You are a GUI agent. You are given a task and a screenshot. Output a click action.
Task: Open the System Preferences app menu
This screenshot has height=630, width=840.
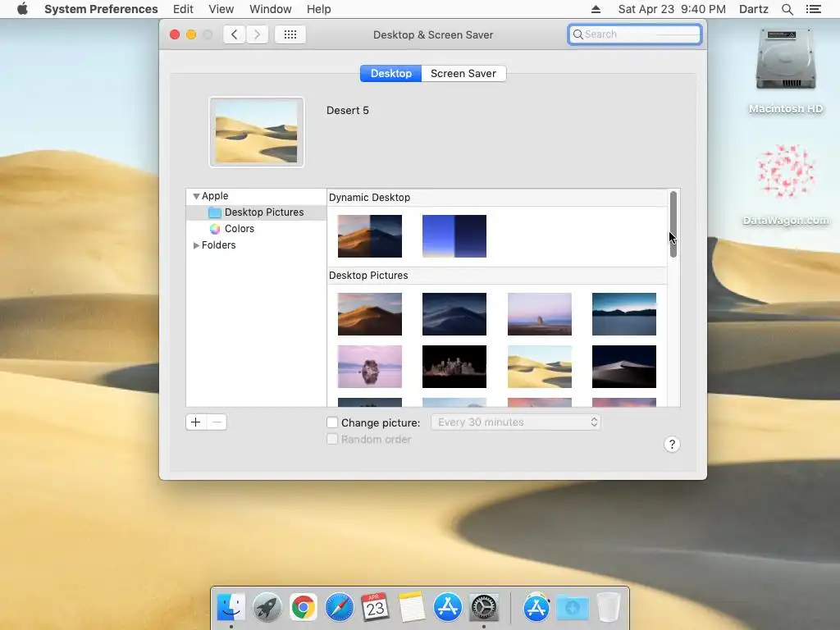101,9
